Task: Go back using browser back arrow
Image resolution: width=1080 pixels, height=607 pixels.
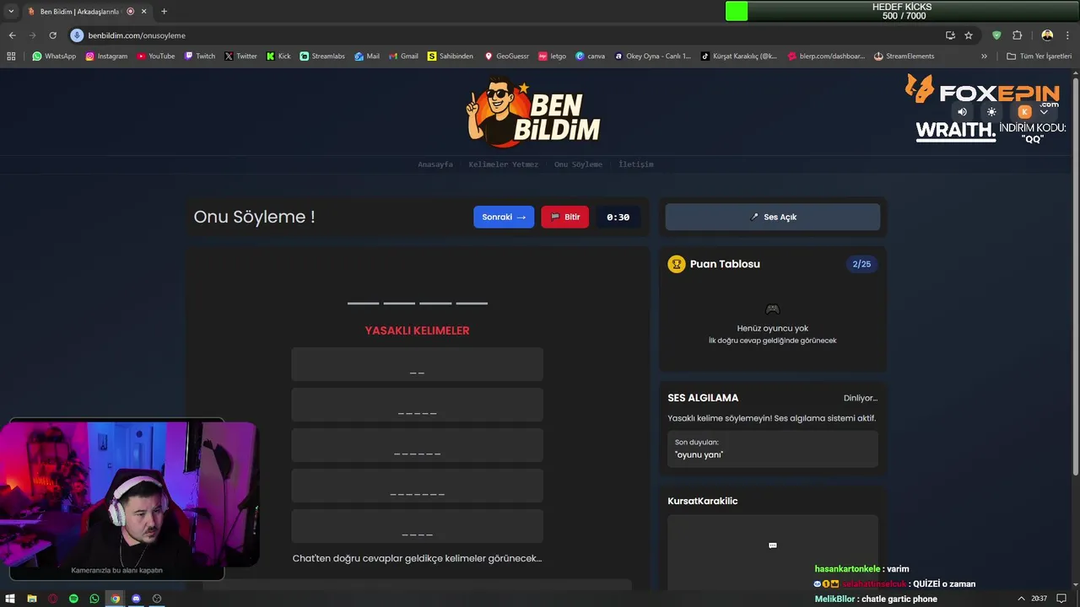Action: click(x=12, y=35)
